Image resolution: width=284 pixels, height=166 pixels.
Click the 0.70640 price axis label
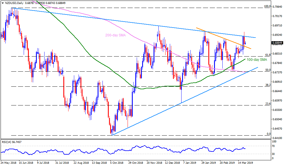point(277,7)
